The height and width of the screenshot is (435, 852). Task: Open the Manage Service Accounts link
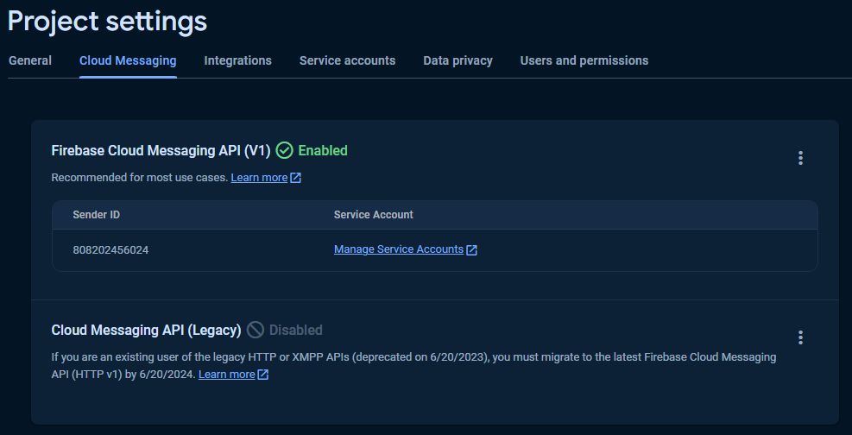(399, 249)
